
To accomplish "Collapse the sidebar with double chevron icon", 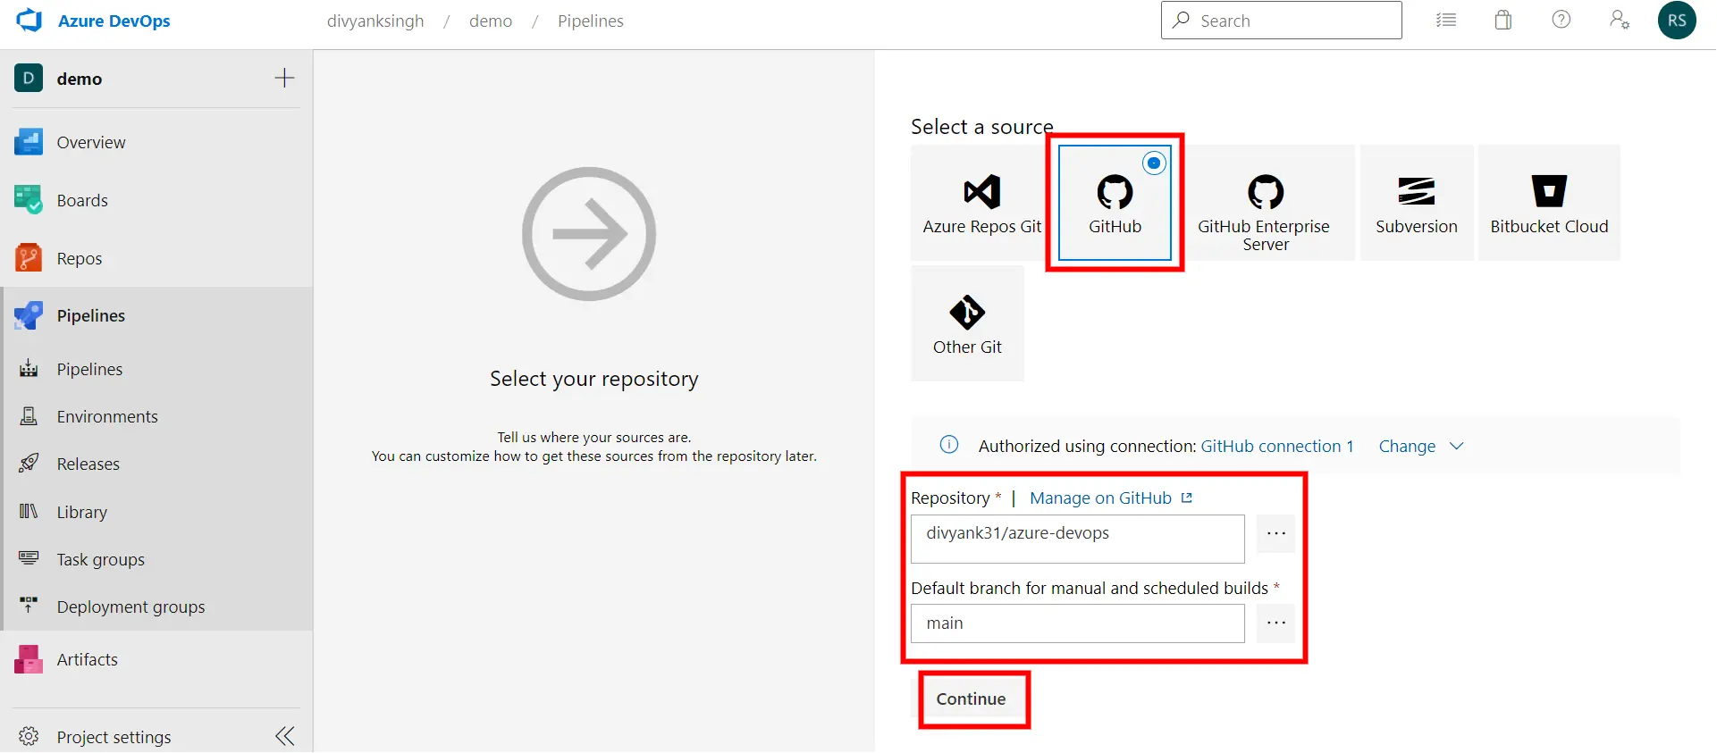I will tap(285, 736).
